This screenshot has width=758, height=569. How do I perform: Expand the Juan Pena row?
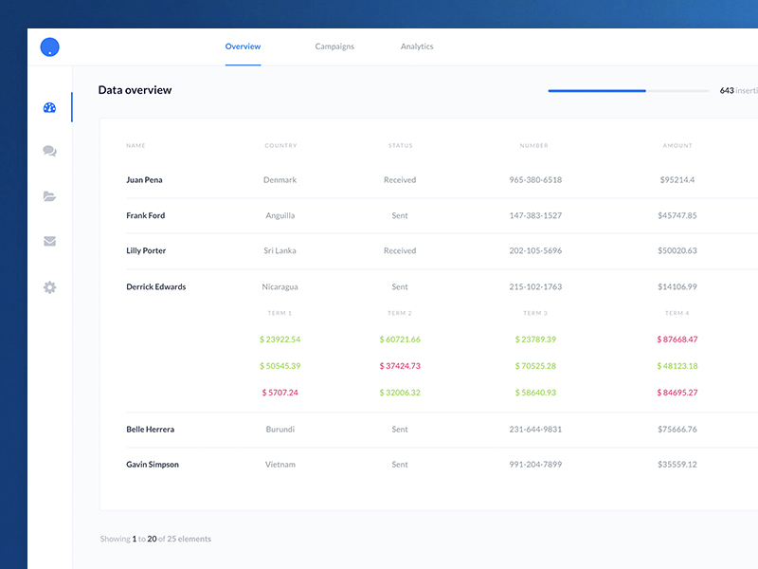coord(145,180)
